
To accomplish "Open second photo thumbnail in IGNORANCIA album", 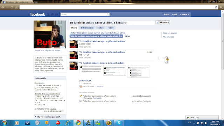I will 114,70.
